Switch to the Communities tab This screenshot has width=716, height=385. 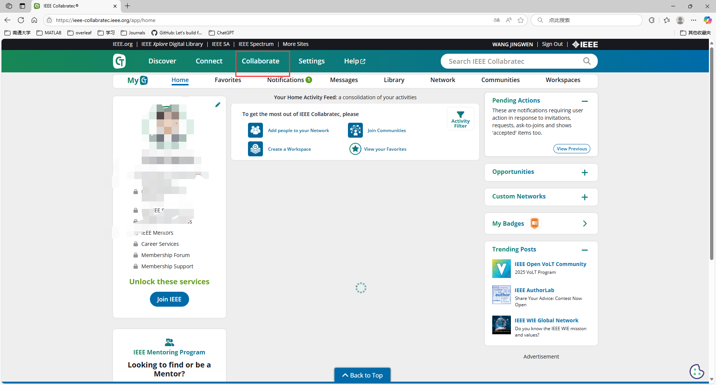(500, 80)
